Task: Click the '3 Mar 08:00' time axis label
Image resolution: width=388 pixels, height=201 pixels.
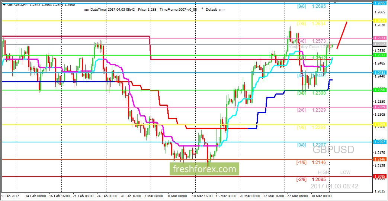Action: [x=154, y=196]
